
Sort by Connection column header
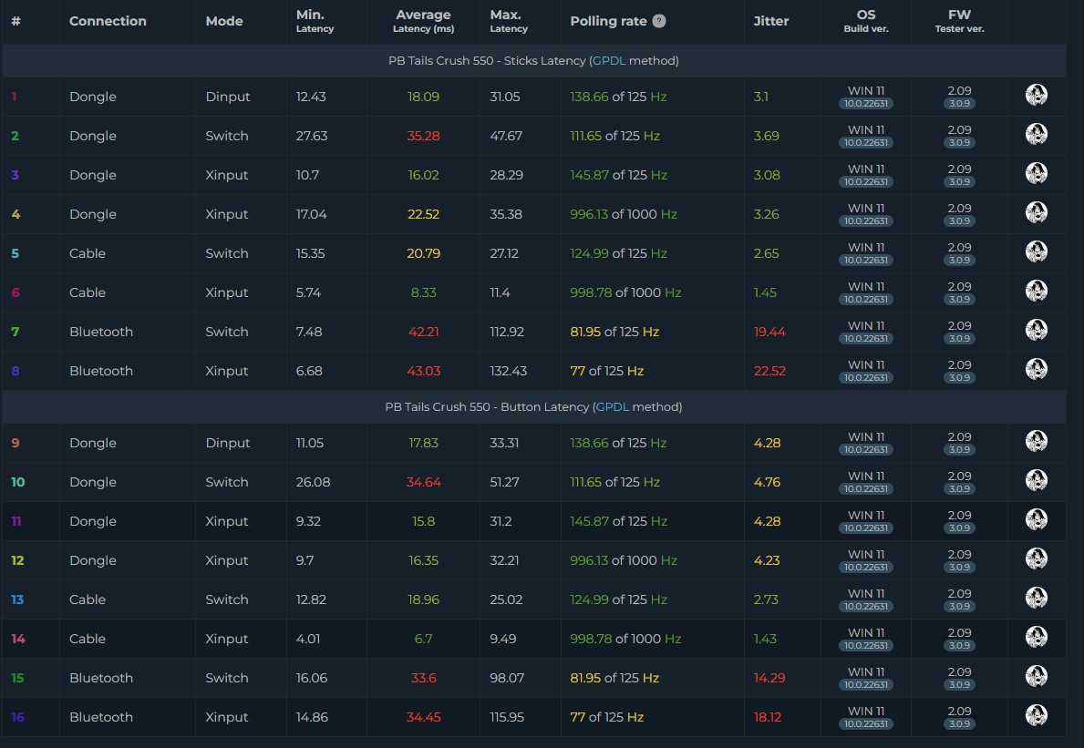coord(108,22)
